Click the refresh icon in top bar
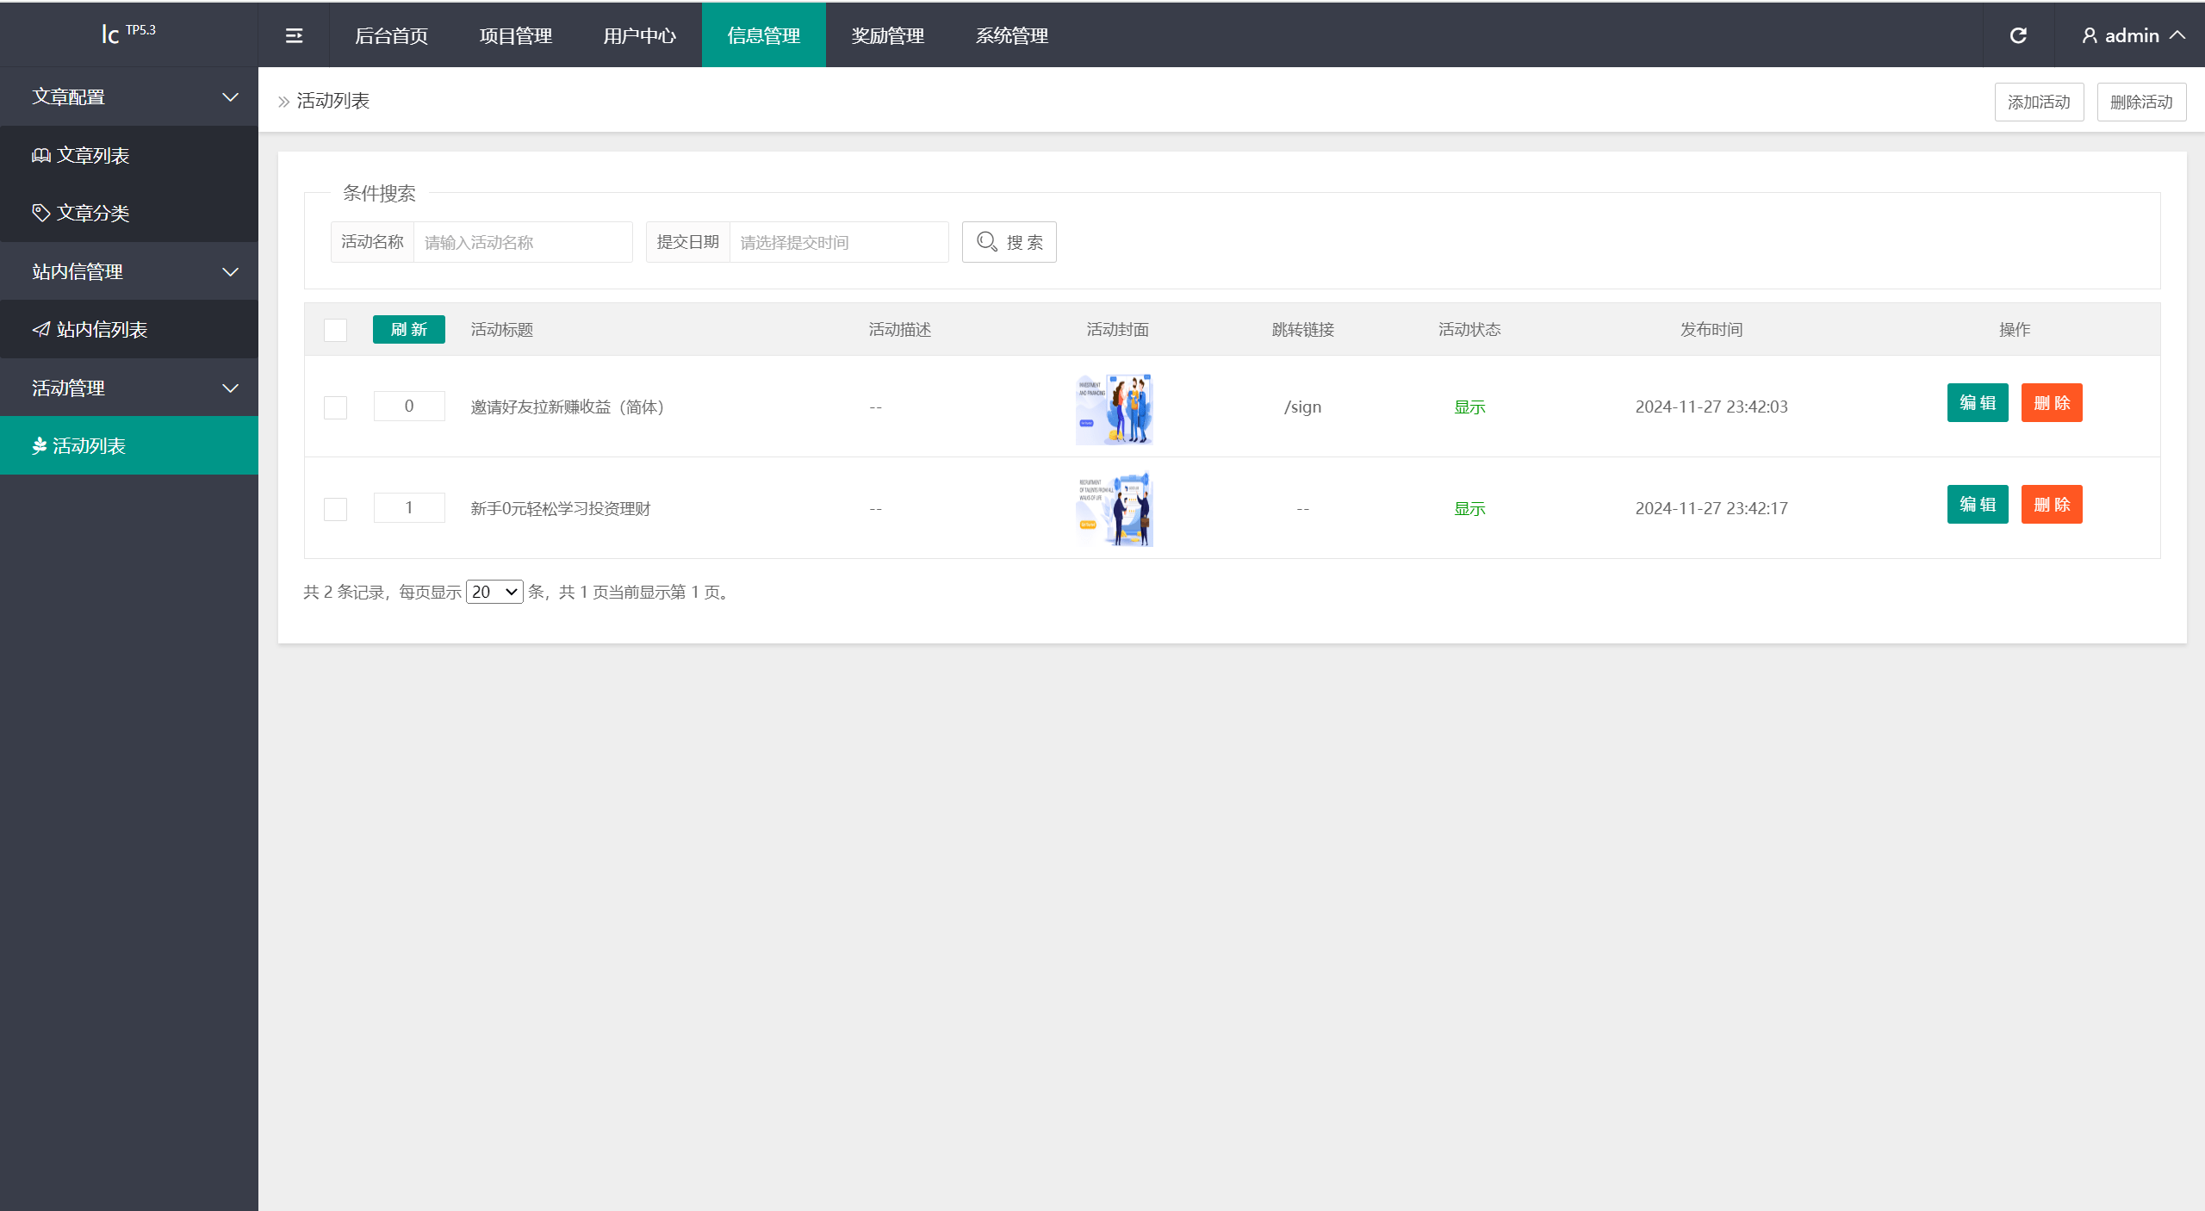The image size is (2205, 1211). (x=2018, y=35)
